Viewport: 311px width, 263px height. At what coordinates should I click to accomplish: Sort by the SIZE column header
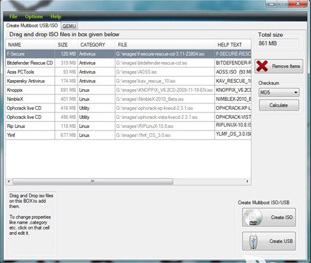66,45
